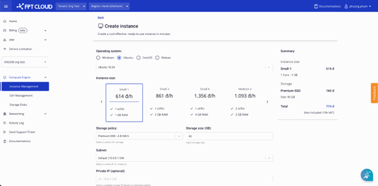Select the Small 1 instance size card

pos(124,103)
